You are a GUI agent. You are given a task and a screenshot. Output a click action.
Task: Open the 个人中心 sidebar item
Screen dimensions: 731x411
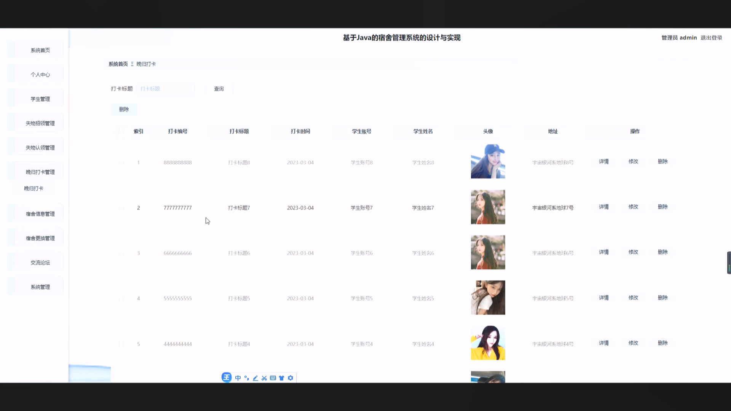[x=40, y=75]
